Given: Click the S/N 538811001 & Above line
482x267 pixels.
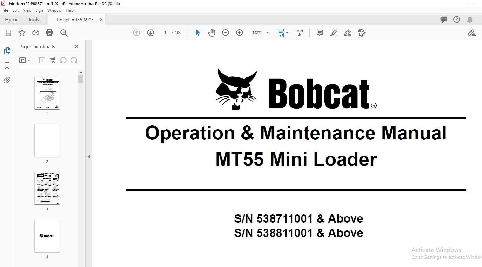Looking at the screenshot, I should click(299, 233).
